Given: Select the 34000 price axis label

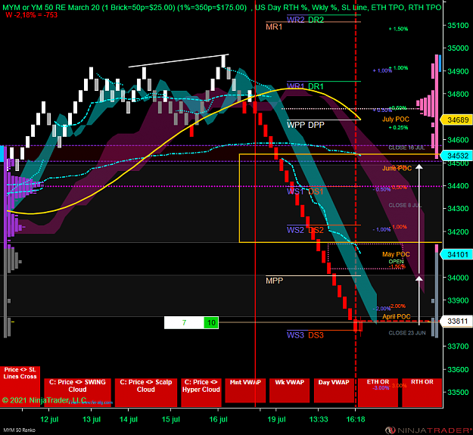Looking at the screenshot, I should pyautogui.click(x=458, y=278).
